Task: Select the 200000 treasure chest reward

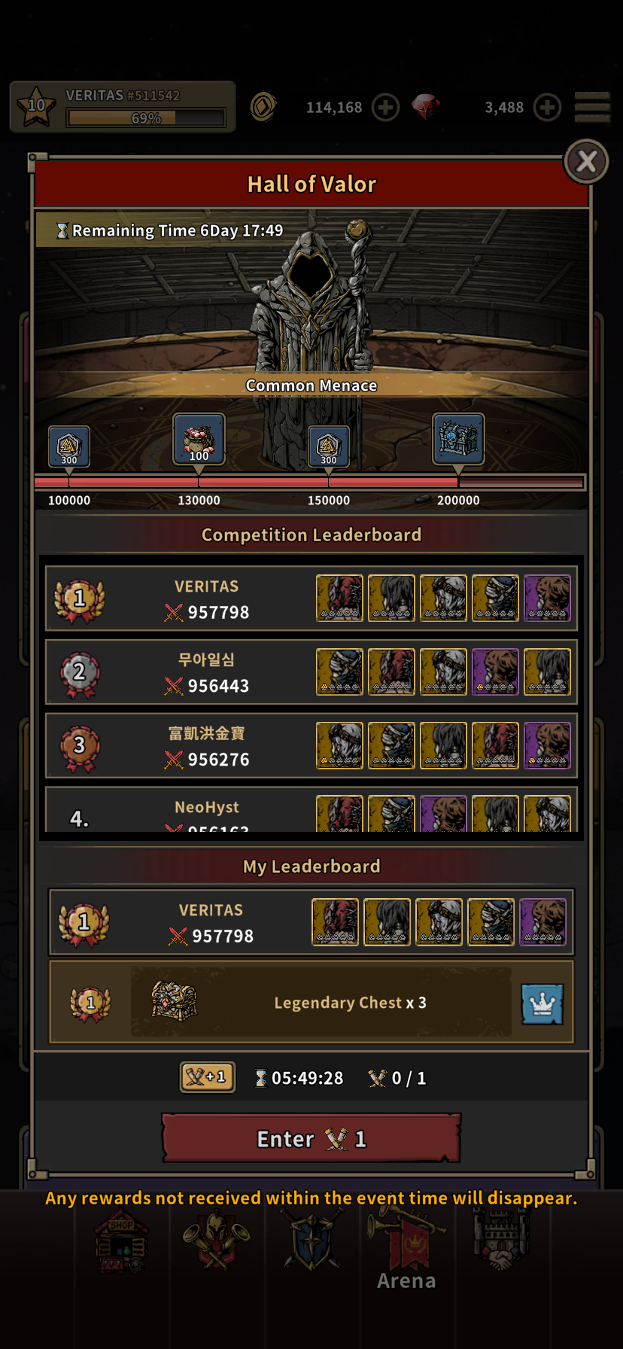Action: (458, 439)
